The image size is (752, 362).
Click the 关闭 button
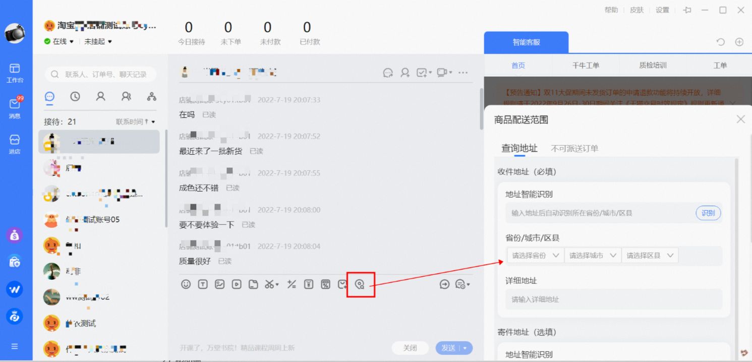[410, 348]
